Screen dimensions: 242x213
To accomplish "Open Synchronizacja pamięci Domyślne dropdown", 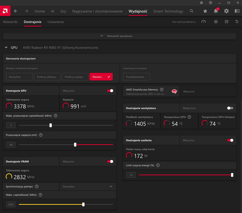I will point(88,187).
